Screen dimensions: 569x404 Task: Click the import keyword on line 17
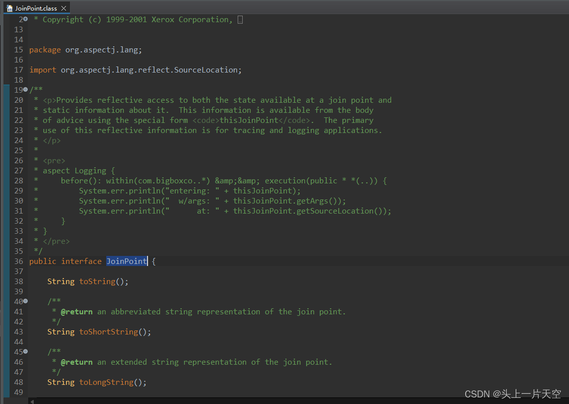[43, 70]
